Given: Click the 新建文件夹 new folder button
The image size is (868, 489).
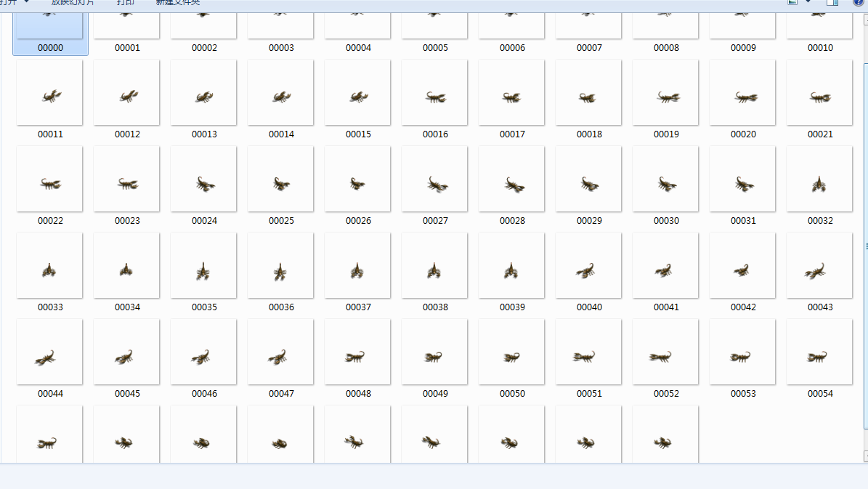Looking at the screenshot, I should coord(177,3).
